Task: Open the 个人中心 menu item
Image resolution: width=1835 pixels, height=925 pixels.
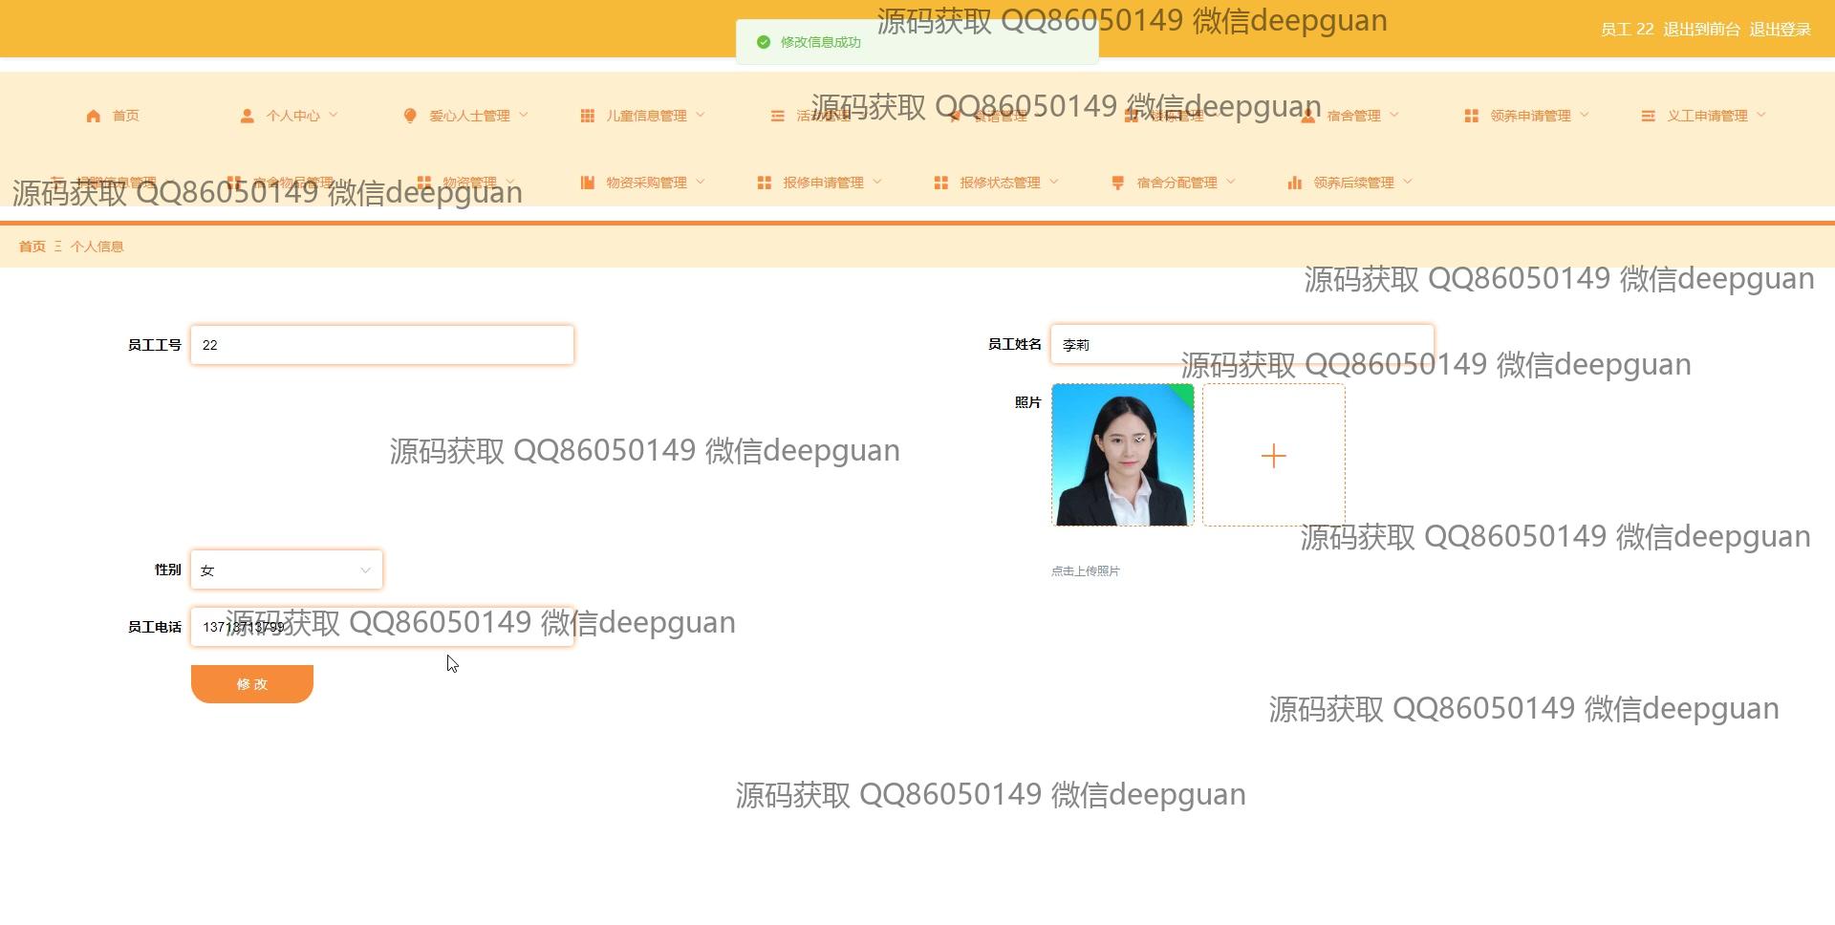Action: click(x=292, y=116)
